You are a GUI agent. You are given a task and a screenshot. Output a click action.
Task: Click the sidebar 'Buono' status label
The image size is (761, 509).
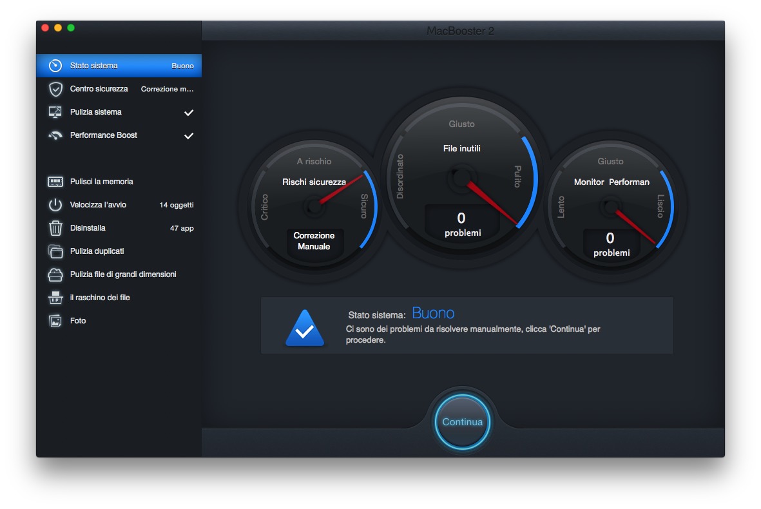(x=182, y=66)
